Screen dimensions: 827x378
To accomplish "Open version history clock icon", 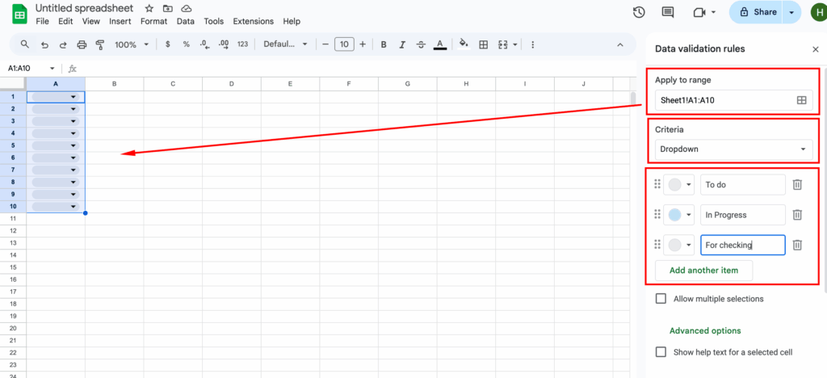I will [639, 12].
